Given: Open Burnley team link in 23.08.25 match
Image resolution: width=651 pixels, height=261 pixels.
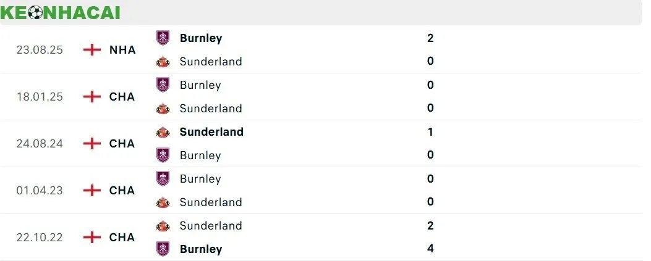Looking at the screenshot, I should click(201, 38).
